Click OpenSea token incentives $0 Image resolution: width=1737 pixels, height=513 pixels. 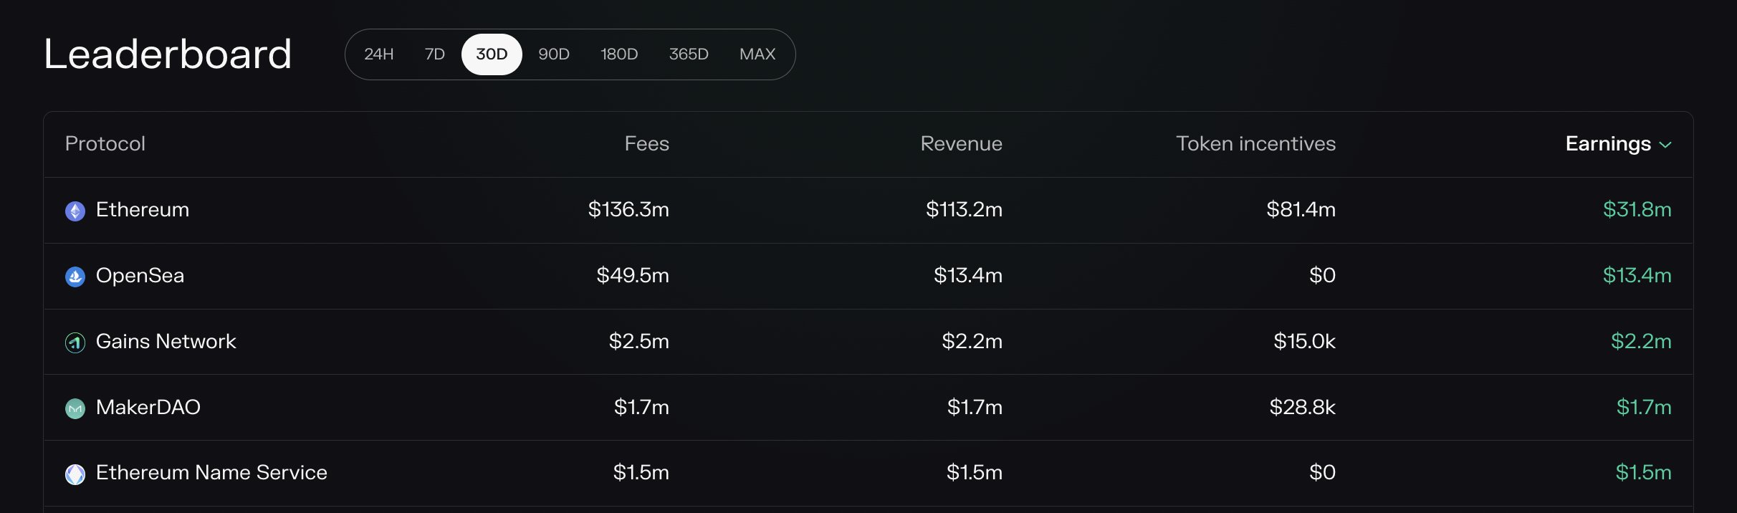coord(1322,276)
